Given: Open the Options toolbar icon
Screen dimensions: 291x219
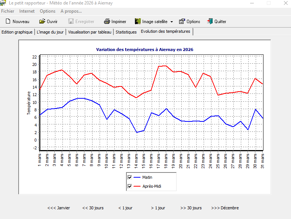Looking at the screenshot, I should [182, 22].
